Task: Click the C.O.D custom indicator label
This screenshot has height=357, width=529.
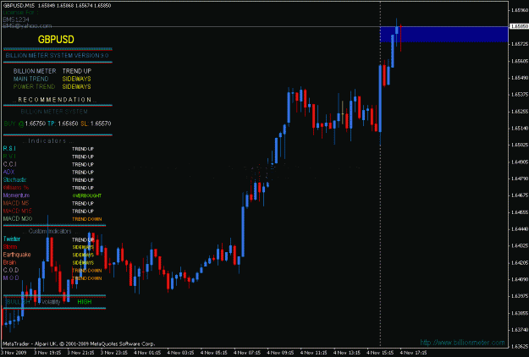Action: point(11,270)
